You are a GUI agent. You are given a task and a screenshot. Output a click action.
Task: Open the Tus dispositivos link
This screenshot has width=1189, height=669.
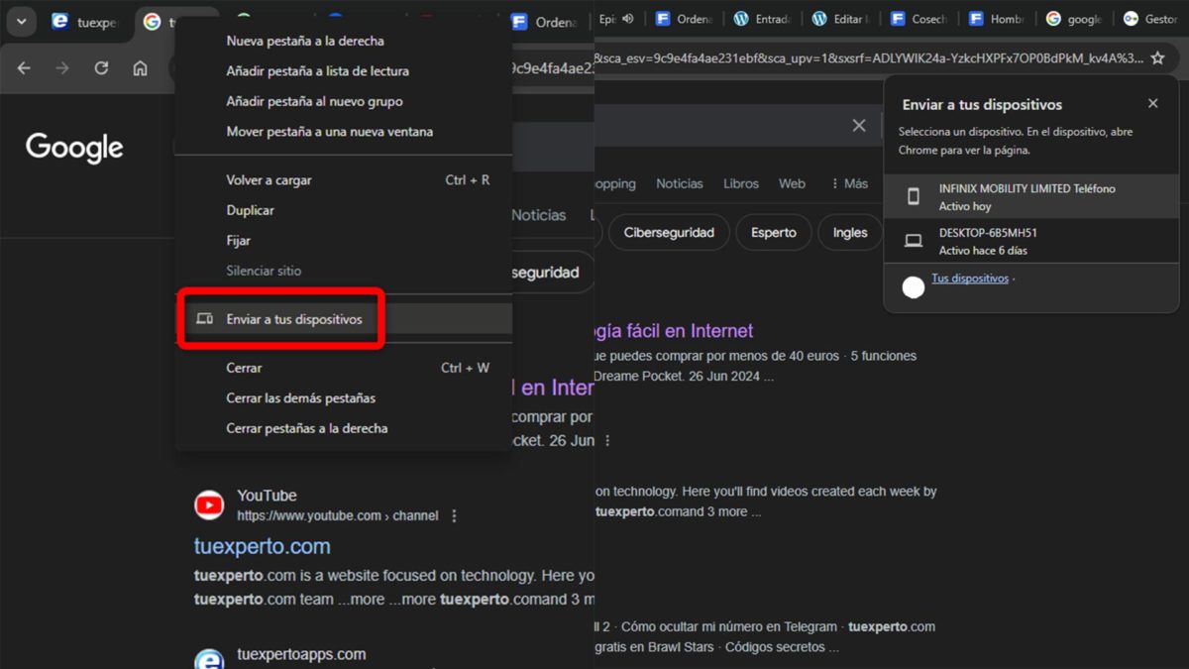[x=969, y=278]
